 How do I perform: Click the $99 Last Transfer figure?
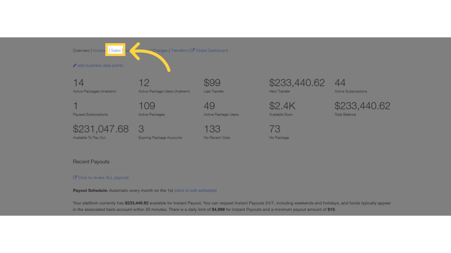coord(212,83)
